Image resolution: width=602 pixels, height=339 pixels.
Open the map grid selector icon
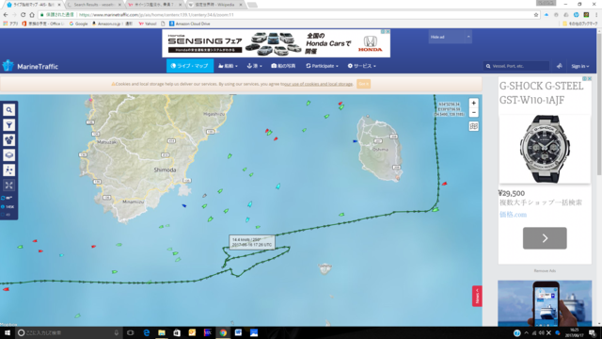click(x=473, y=126)
